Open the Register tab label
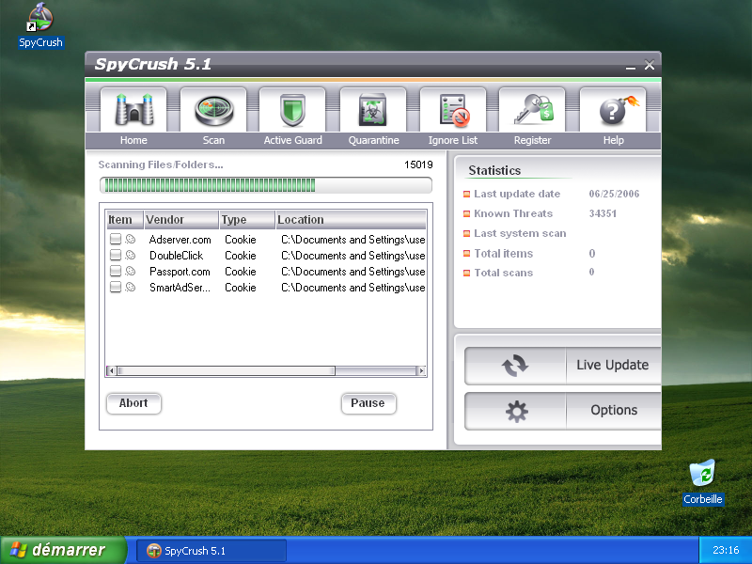752x564 pixels. point(532,140)
